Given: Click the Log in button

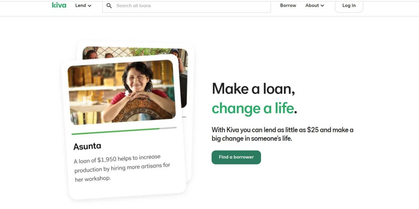Looking at the screenshot, I should (x=349, y=6).
